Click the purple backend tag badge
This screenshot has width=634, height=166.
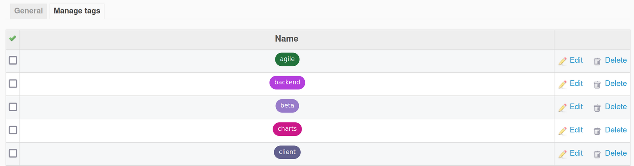pyautogui.click(x=287, y=82)
